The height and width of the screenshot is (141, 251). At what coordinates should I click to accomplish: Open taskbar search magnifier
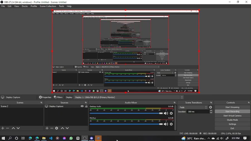click(10, 138)
